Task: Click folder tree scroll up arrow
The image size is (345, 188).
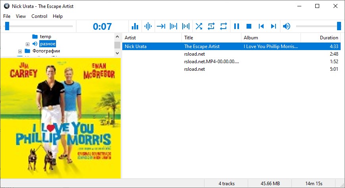Action: pos(117,37)
